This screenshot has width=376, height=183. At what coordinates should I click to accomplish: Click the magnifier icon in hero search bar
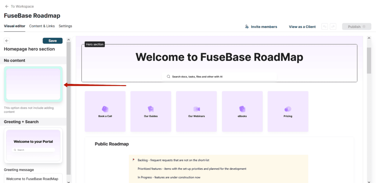(168, 77)
